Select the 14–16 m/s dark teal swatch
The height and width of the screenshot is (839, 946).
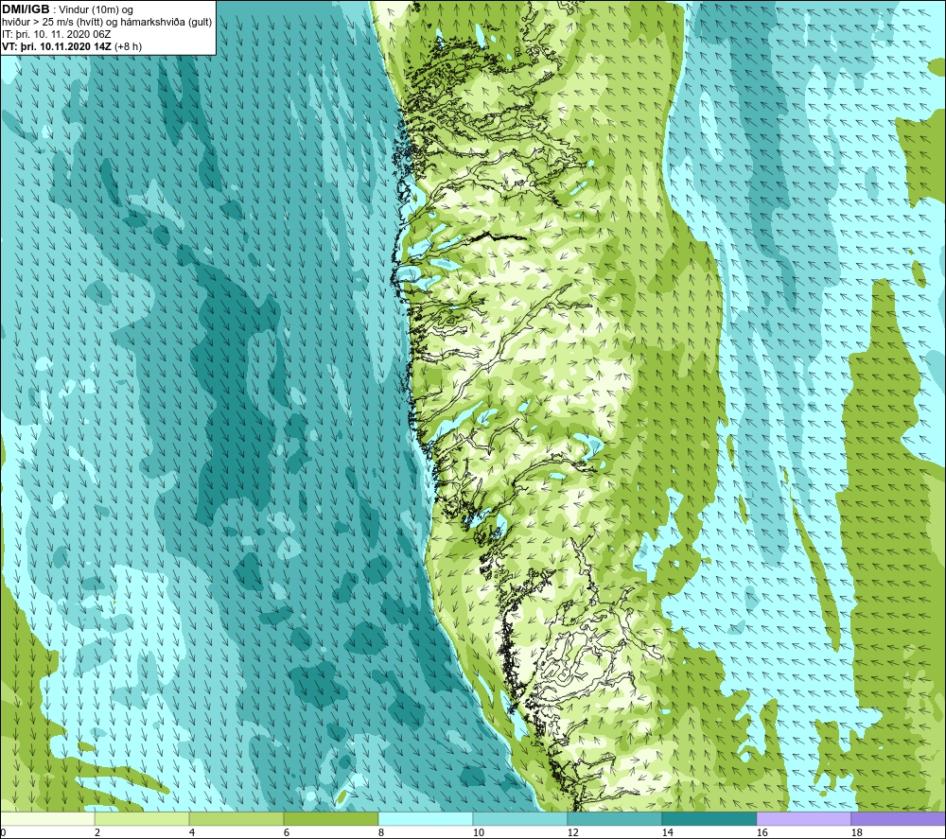pyautogui.click(x=709, y=818)
